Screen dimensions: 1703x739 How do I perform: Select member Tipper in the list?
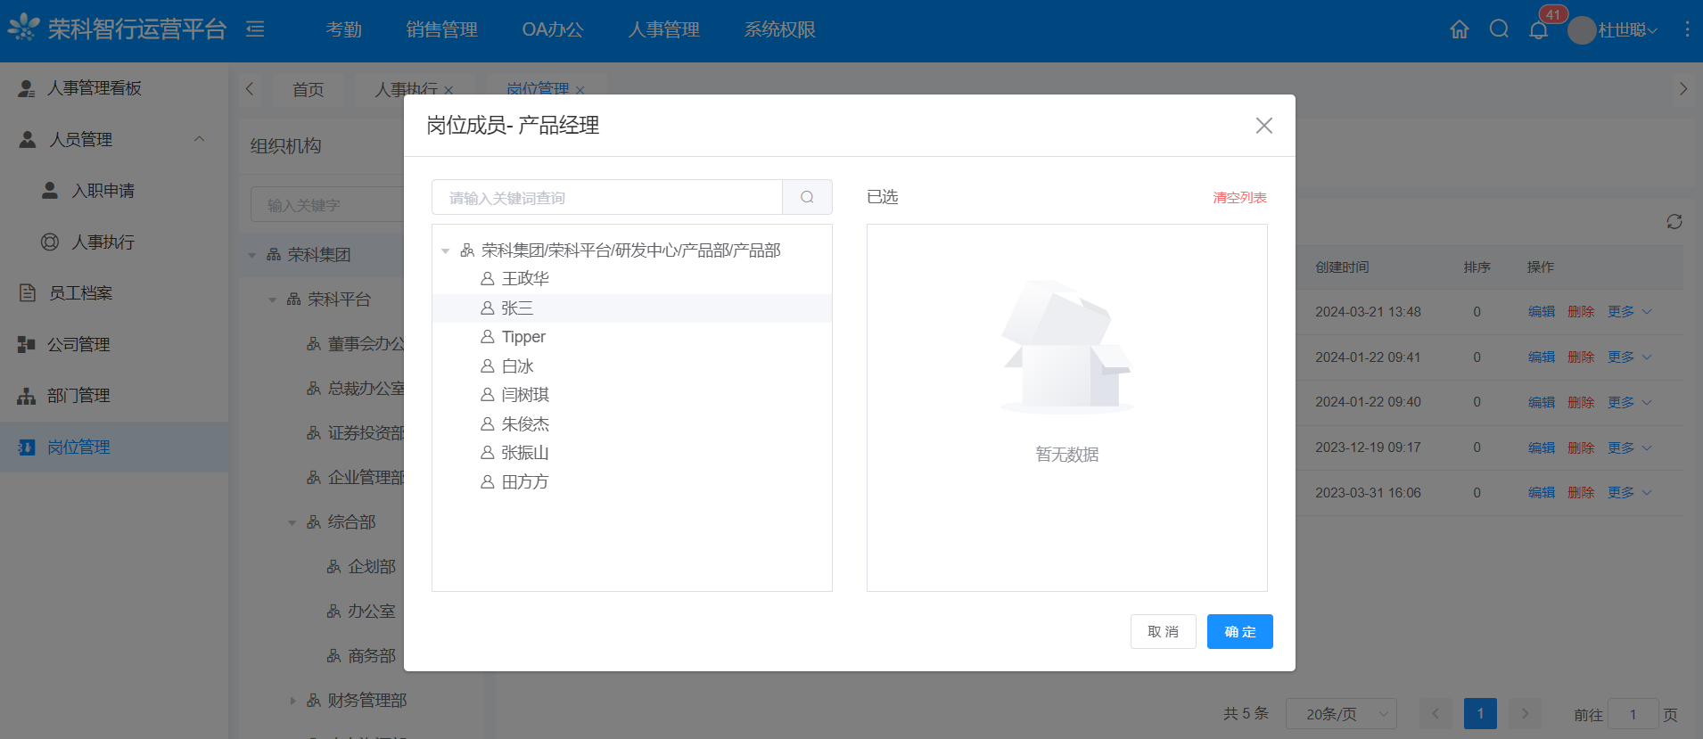pos(523,337)
